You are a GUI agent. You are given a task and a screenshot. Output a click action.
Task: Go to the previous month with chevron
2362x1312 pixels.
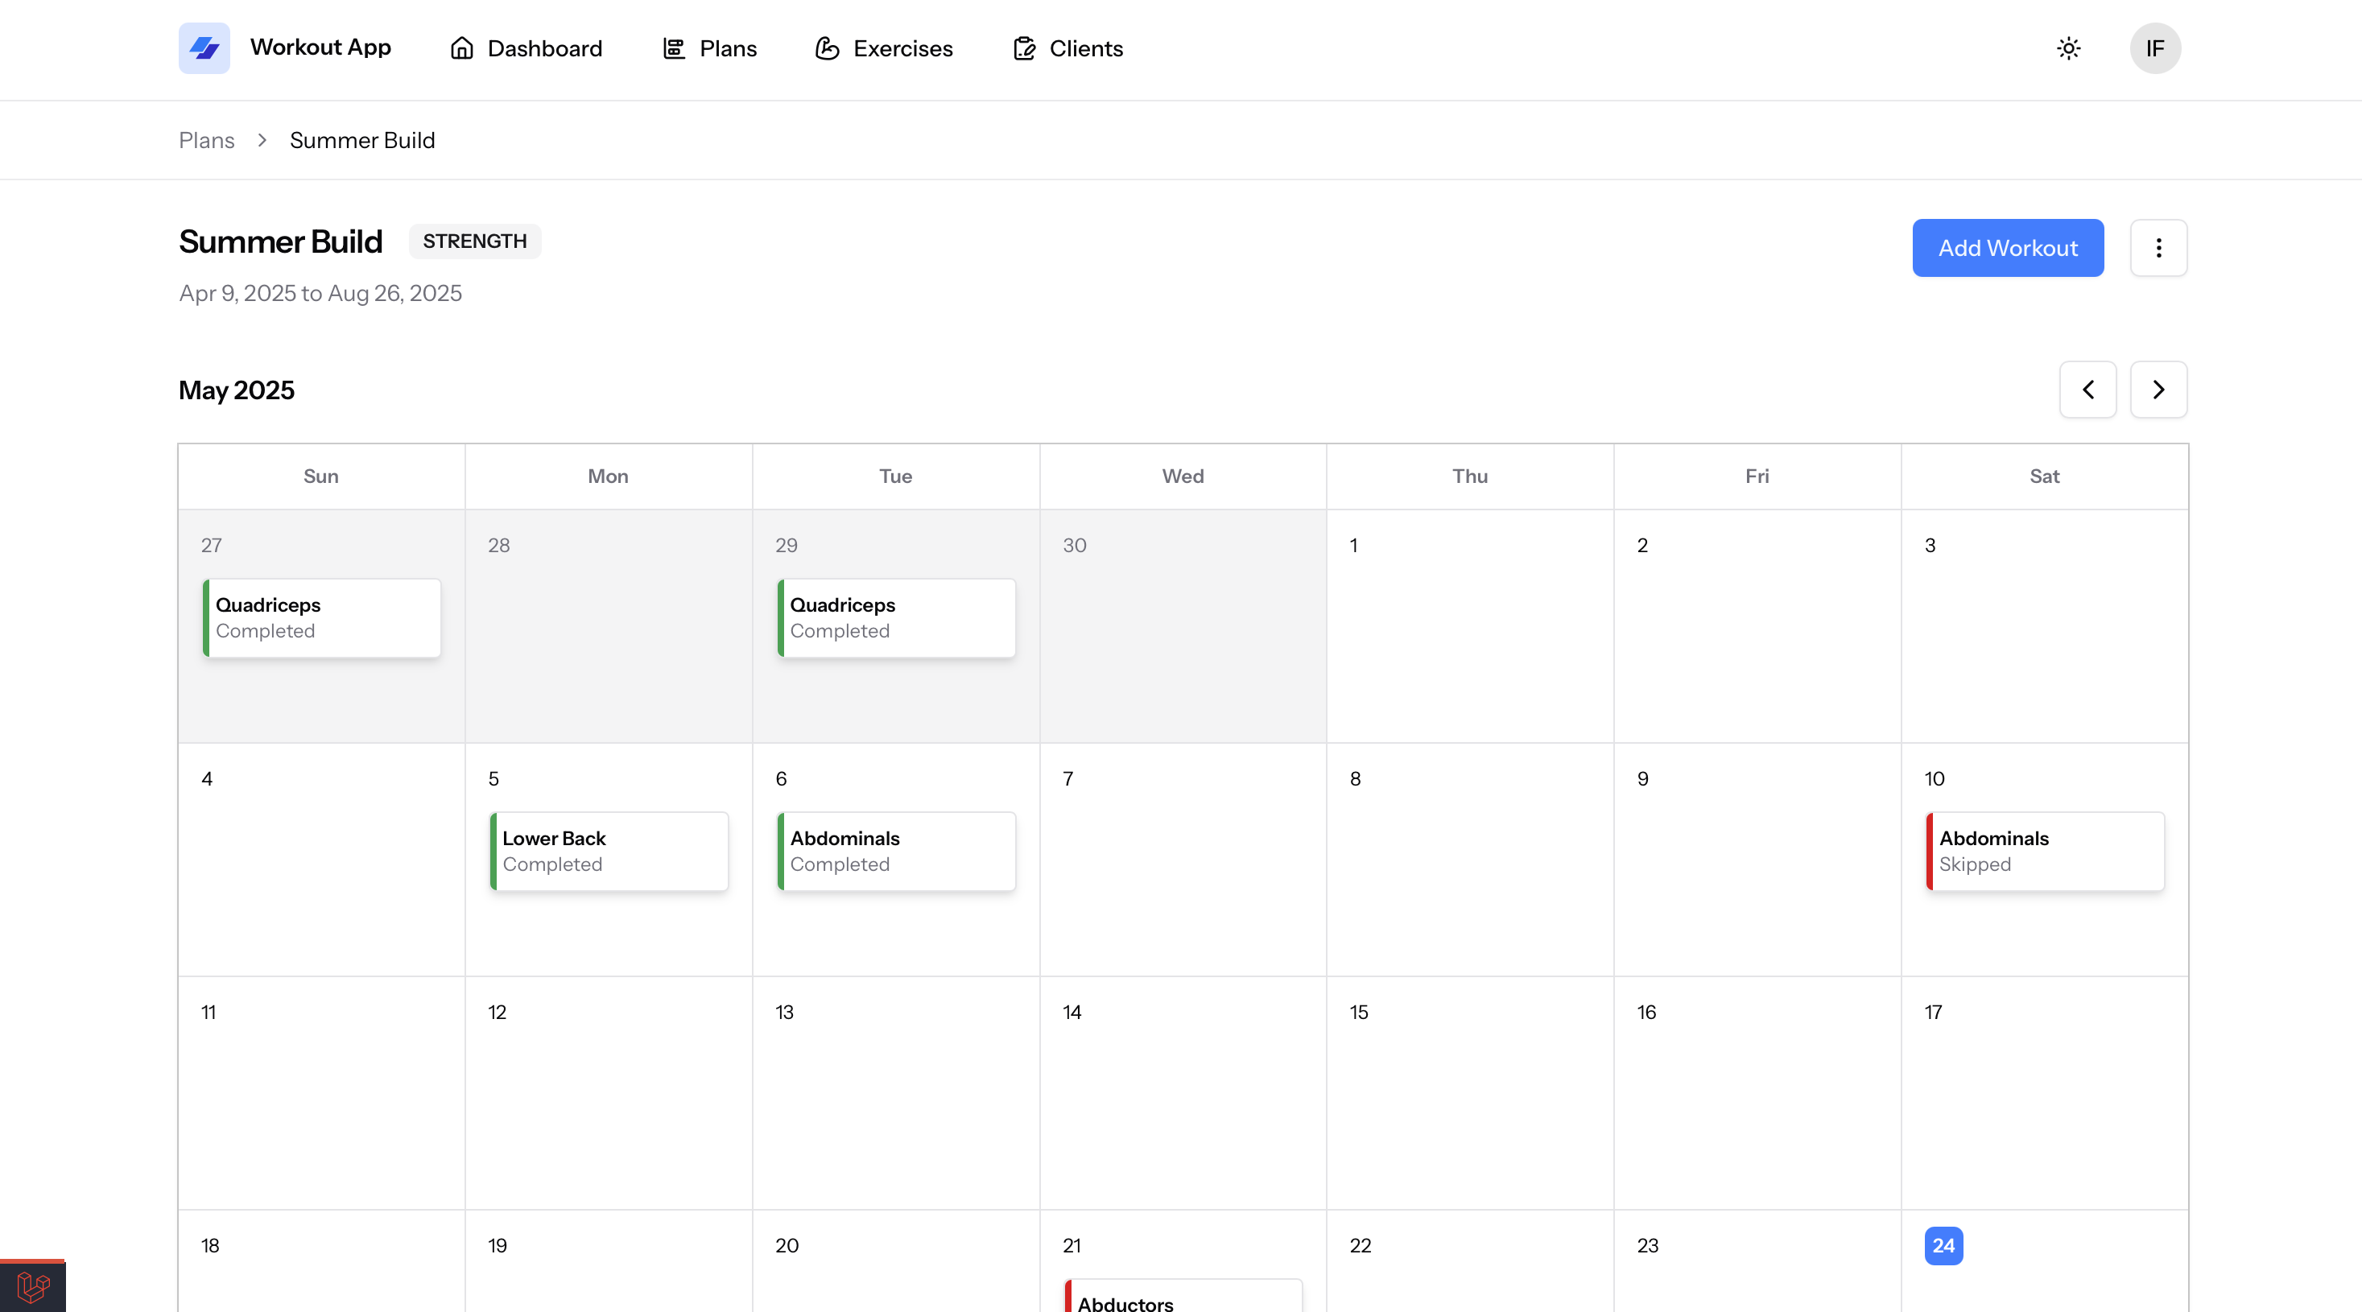[2087, 390]
